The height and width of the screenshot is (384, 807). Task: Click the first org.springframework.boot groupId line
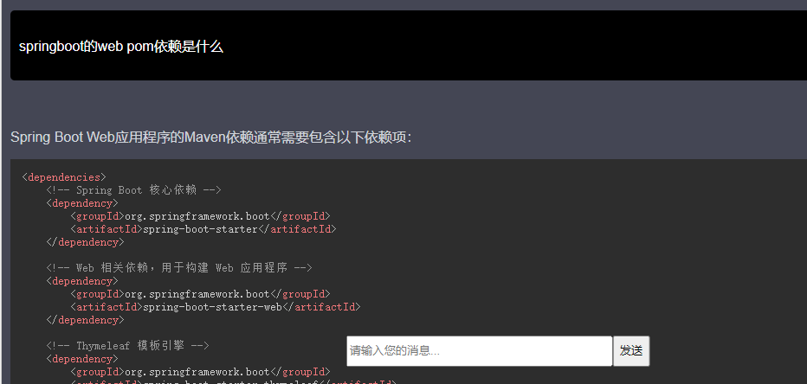click(x=200, y=216)
